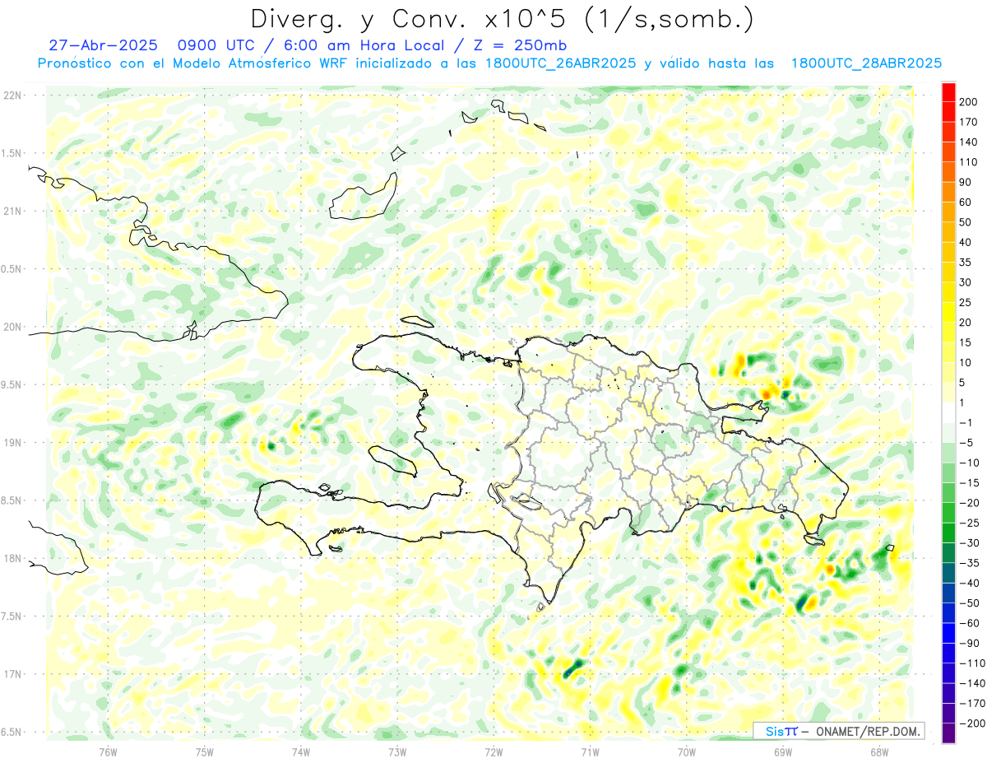Click the '1.5N' latitude axis label
987x763 pixels.
pos(12,153)
